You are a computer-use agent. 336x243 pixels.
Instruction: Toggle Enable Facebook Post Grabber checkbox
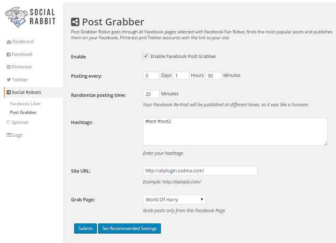tap(146, 56)
